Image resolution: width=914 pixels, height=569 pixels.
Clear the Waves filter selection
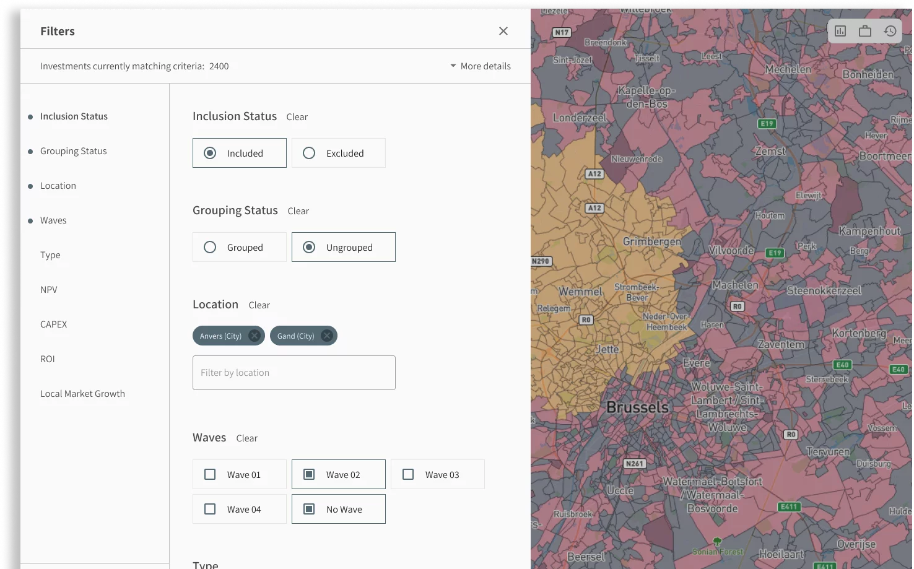pos(246,438)
